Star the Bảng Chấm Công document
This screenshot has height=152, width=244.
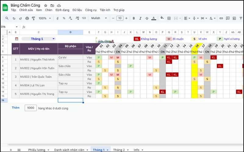click(45, 5)
